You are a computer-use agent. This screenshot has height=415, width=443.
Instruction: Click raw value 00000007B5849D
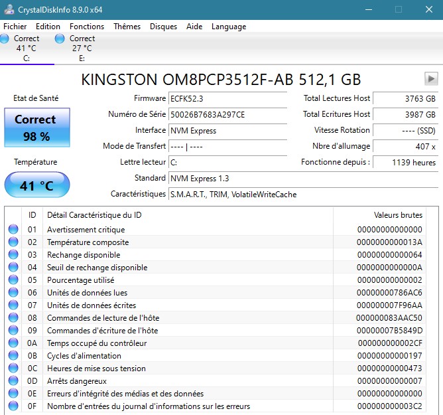389,331
